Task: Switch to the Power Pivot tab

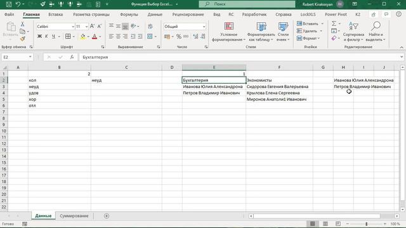Action: [x=336, y=15]
